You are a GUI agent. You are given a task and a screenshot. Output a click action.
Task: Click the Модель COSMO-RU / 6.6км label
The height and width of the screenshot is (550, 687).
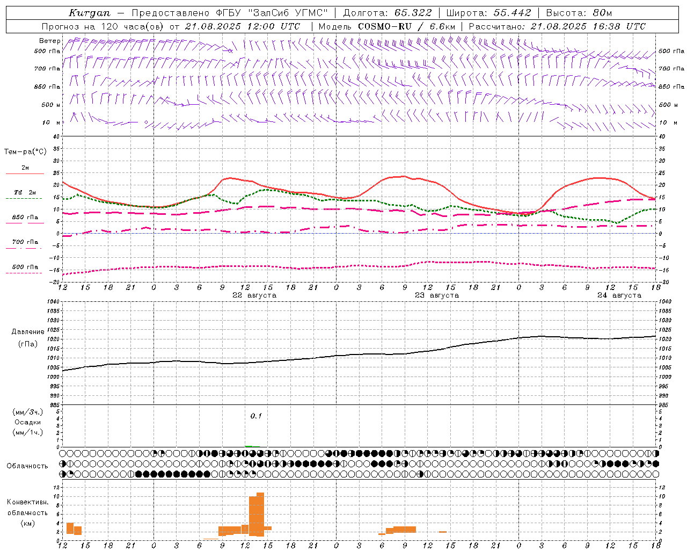point(387,26)
